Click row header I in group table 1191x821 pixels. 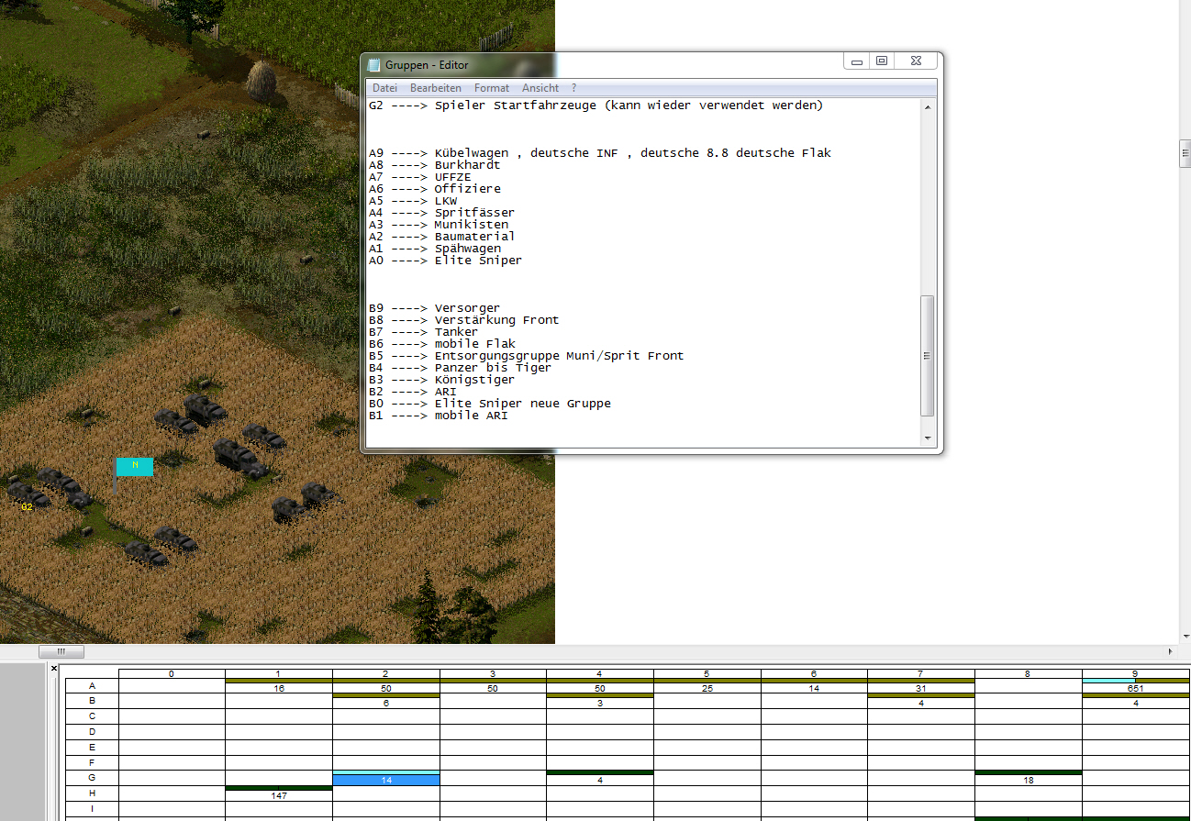[92, 808]
